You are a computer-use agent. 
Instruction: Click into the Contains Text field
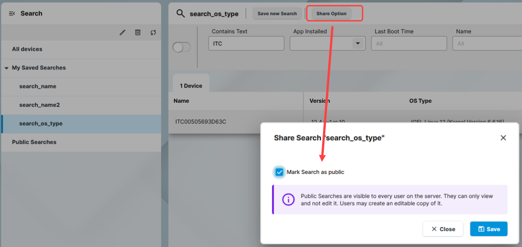[x=246, y=43]
